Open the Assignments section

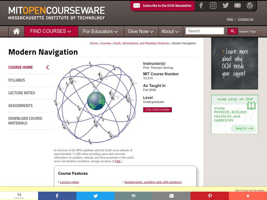20,106
